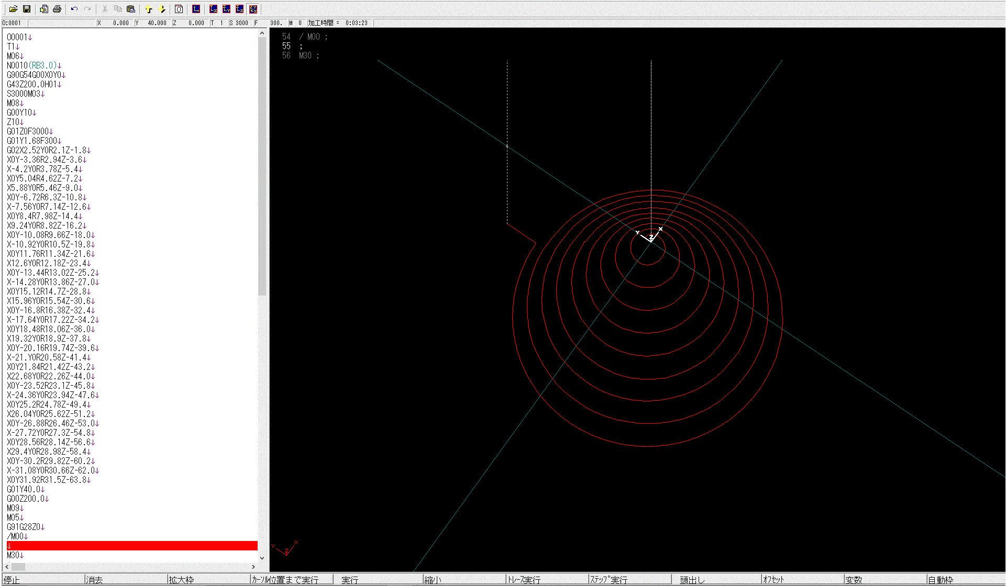Screen dimensions: 1006x586
Task: Click the code line G91G28Z0
Action: pyautogui.click(x=26, y=527)
